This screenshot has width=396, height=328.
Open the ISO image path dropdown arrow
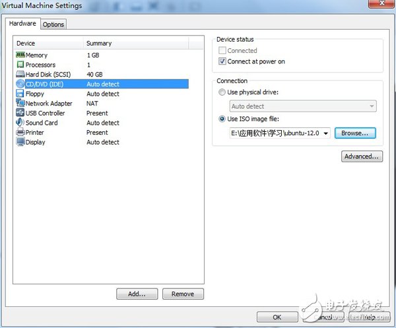click(326, 133)
